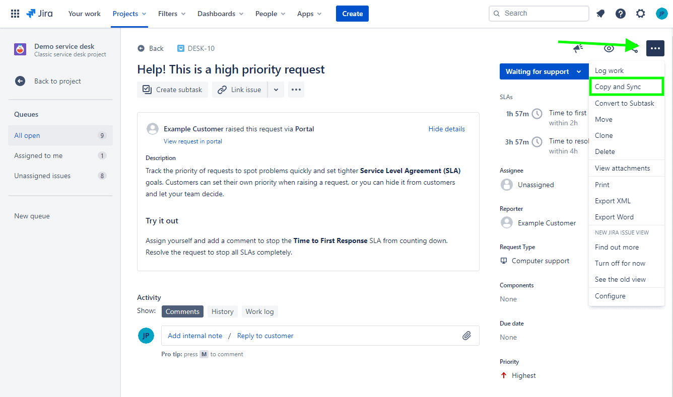Image resolution: width=673 pixels, height=397 pixels.
Task: Open the JP profile avatar
Action: 661,13
